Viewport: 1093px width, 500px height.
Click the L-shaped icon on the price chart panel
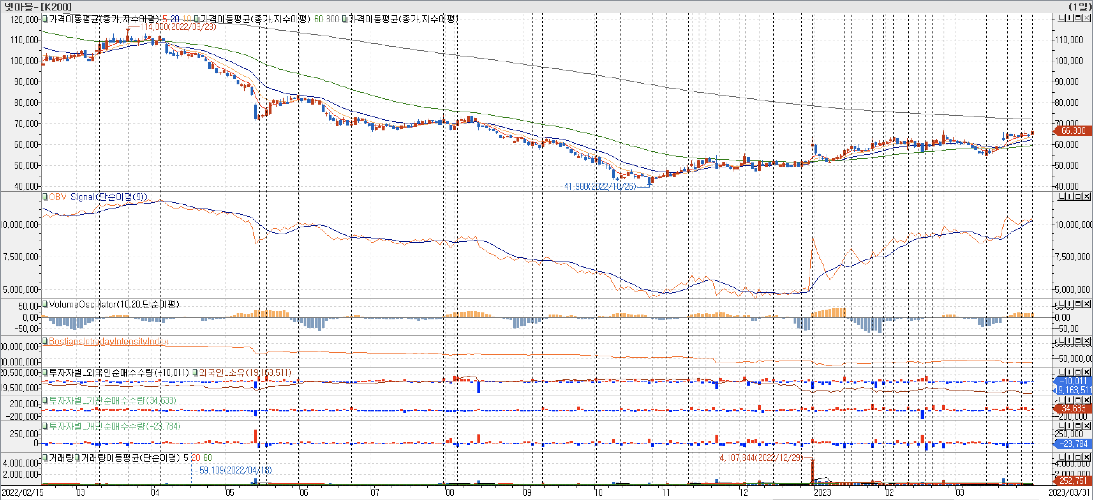tap(1062, 18)
